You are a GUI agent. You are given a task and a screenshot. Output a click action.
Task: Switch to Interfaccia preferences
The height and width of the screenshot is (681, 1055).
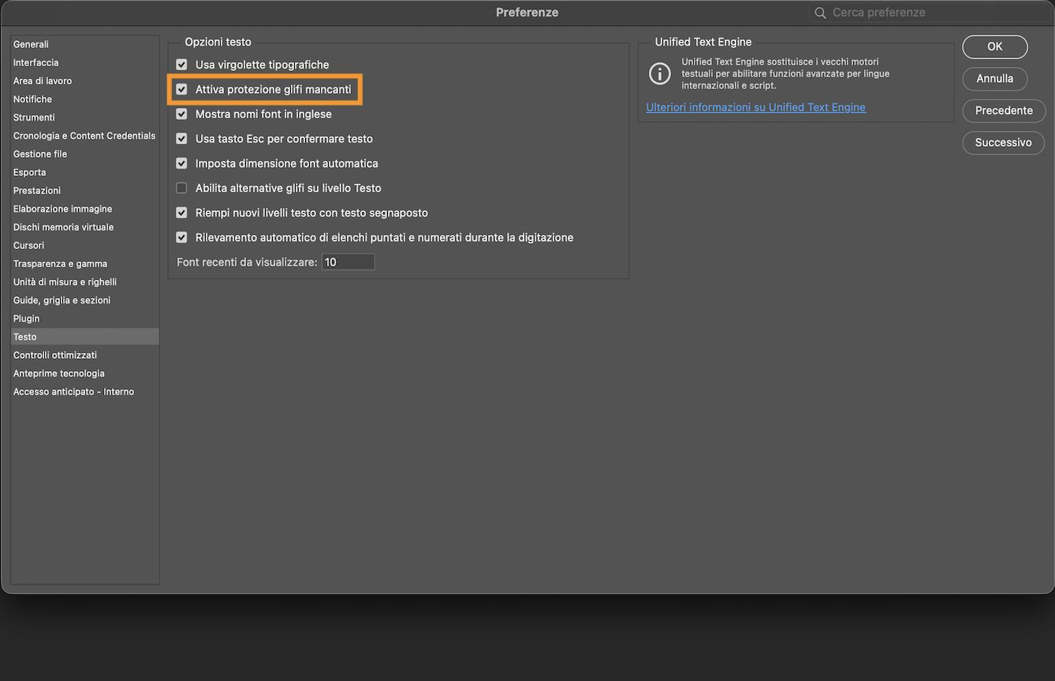(35, 63)
